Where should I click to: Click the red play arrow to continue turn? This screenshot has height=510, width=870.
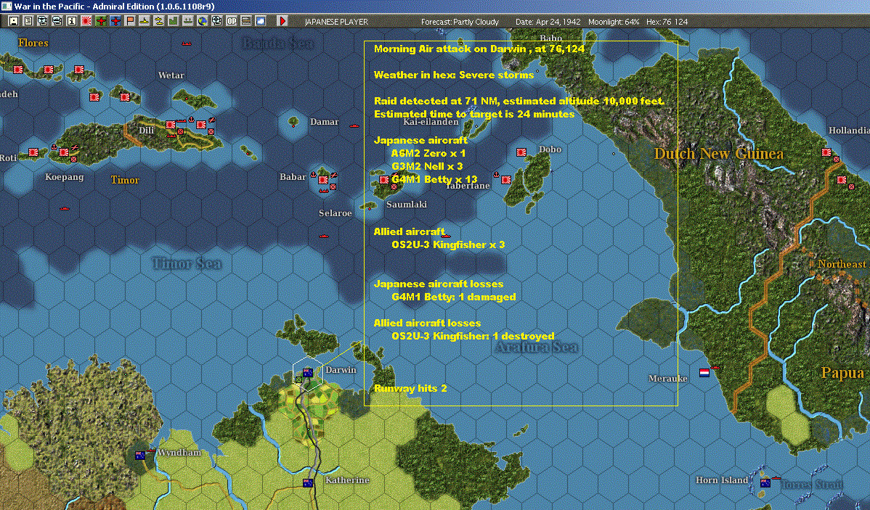click(x=282, y=21)
